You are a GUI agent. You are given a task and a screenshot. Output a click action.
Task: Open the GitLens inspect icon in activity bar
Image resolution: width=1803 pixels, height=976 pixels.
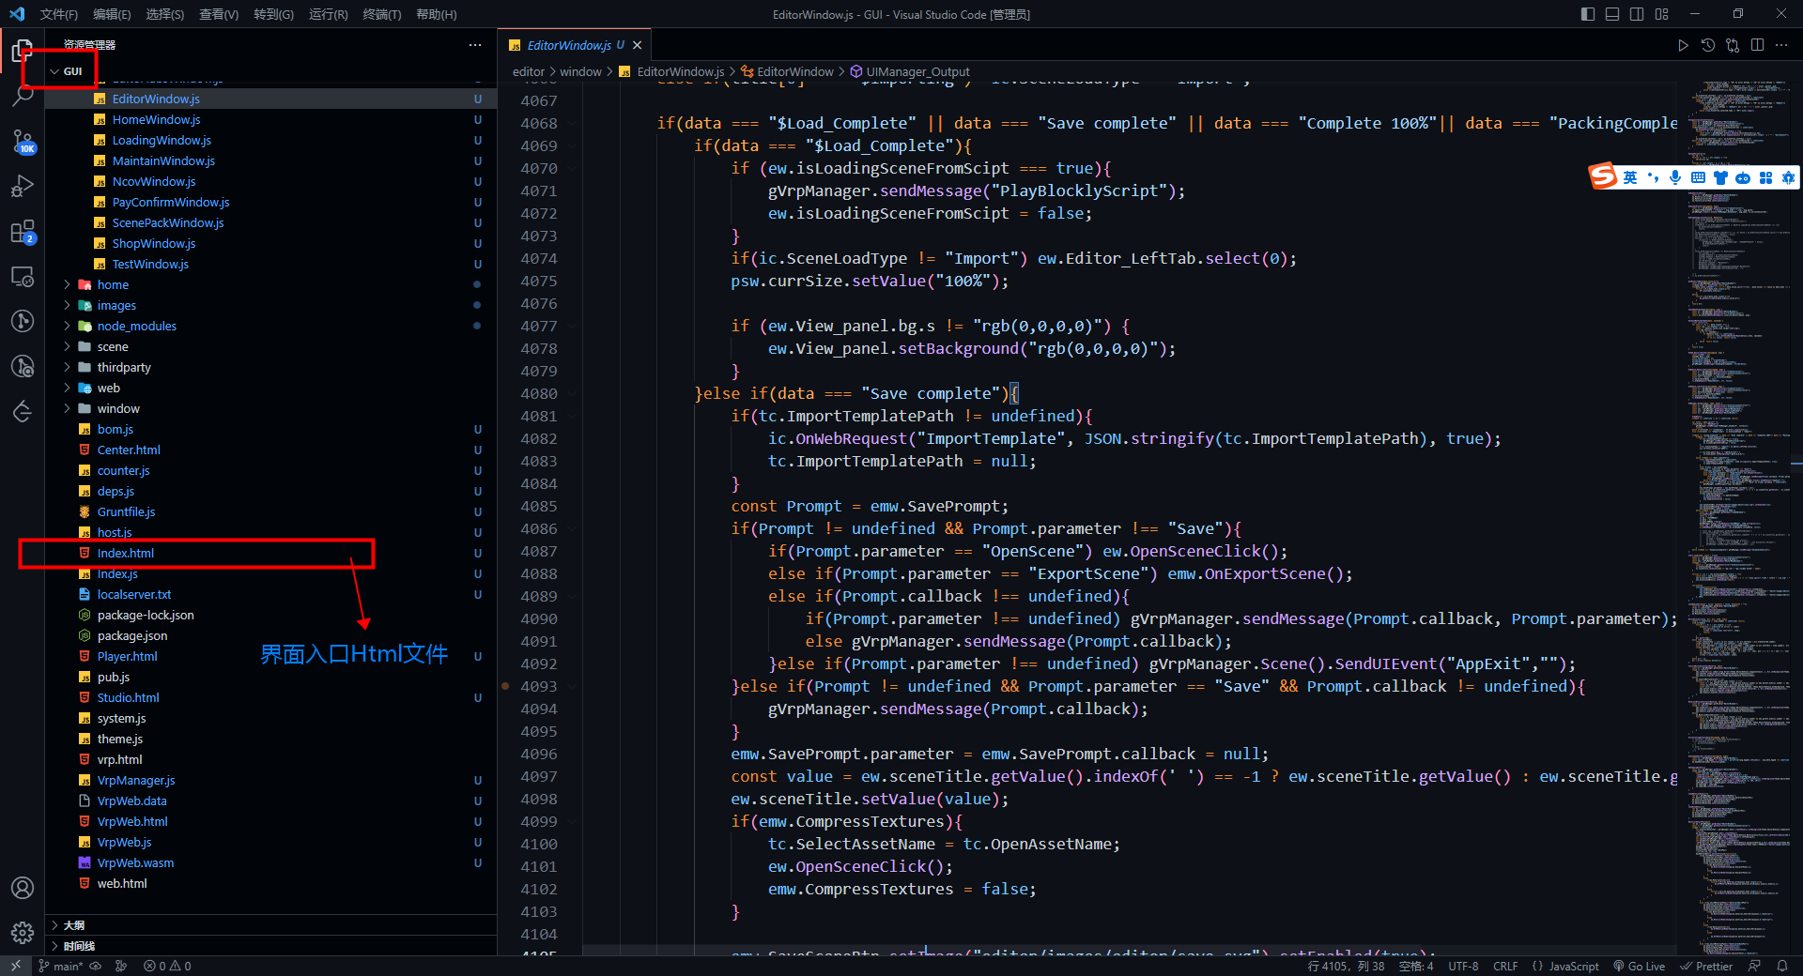coord(23,366)
